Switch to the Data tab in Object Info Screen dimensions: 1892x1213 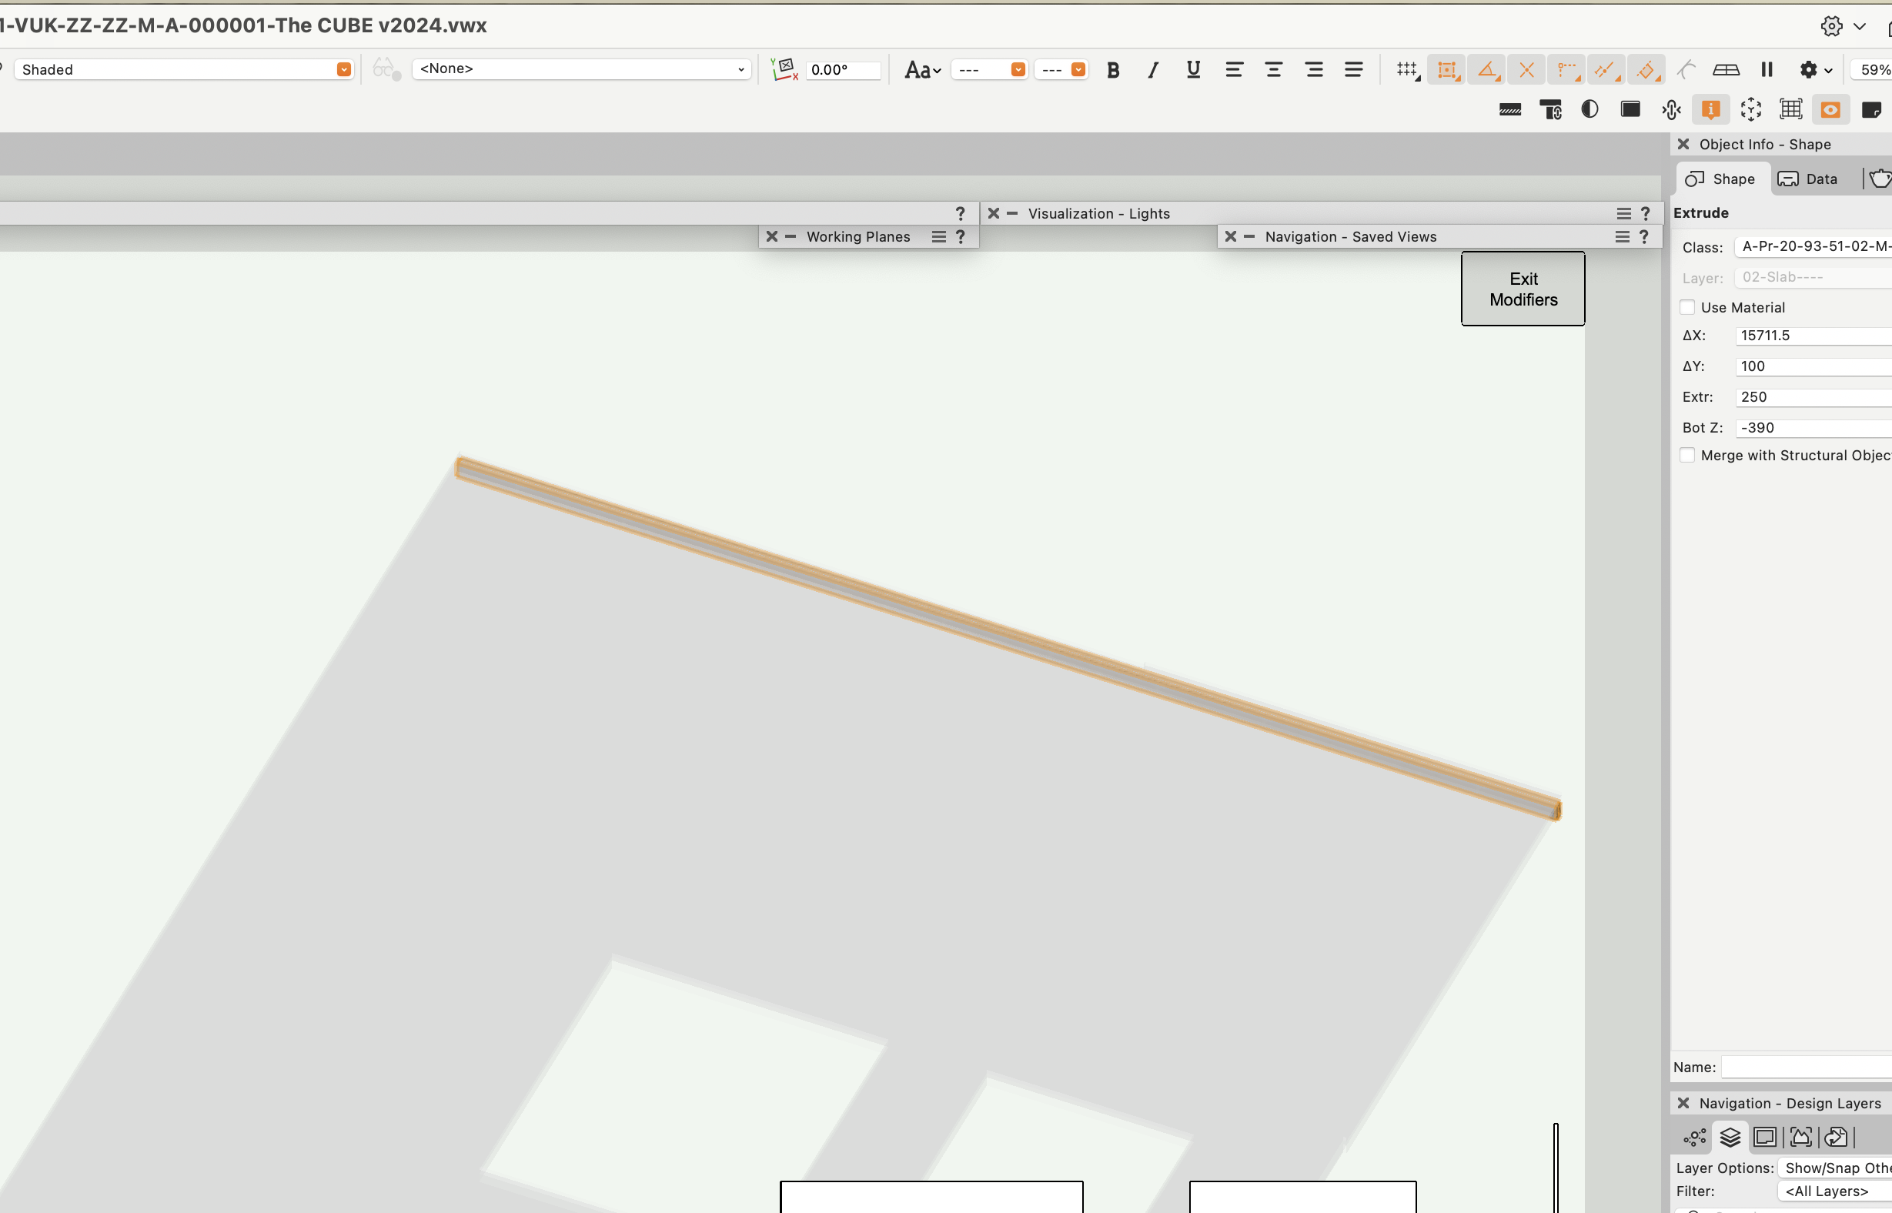click(1809, 179)
